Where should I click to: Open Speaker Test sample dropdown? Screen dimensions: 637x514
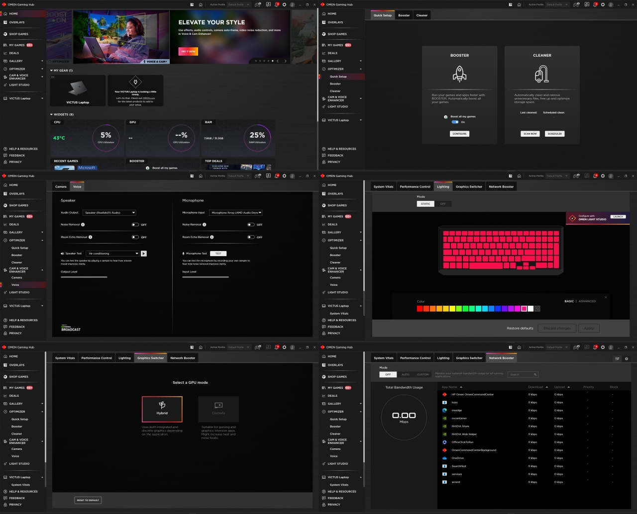click(x=113, y=254)
